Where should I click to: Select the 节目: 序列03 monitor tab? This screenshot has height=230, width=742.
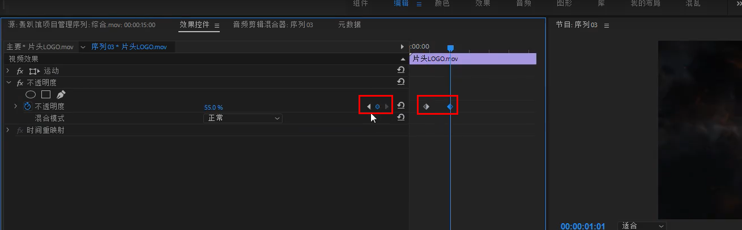tap(577, 25)
